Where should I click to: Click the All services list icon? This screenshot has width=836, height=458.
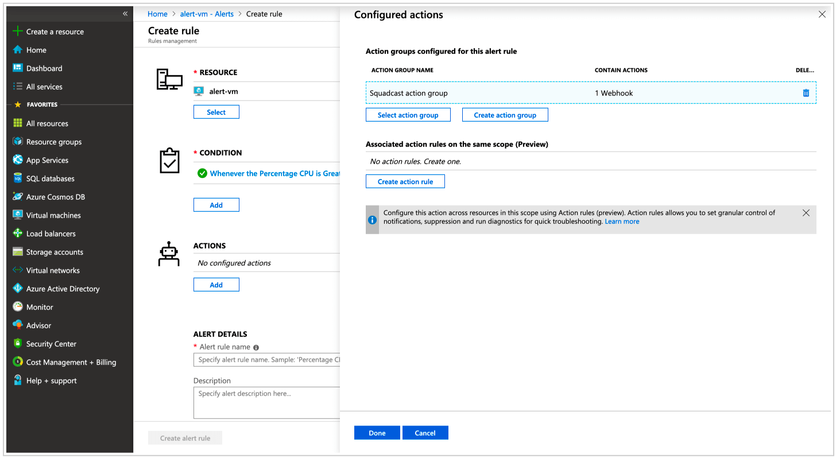(x=17, y=87)
